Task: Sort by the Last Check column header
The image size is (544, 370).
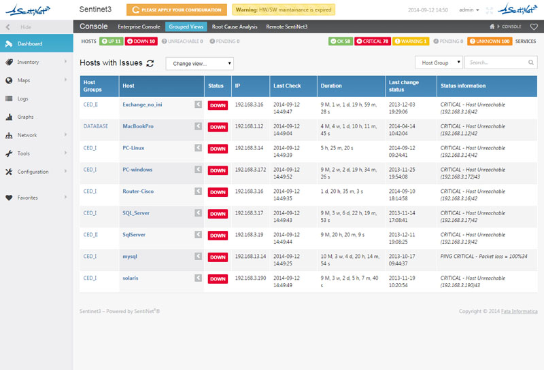Action: tap(293, 86)
